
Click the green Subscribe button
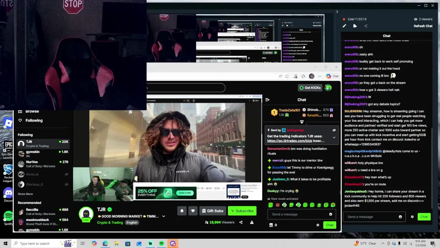(x=242, y=211)
